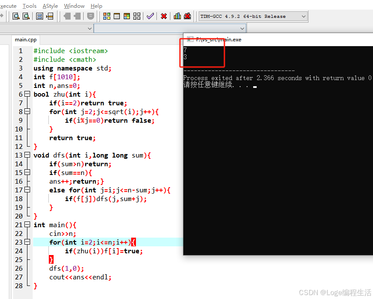Click 'bool zhu(int i){' line
The height and width of the screenshot is (299, 373).
(x=64, y=94)
